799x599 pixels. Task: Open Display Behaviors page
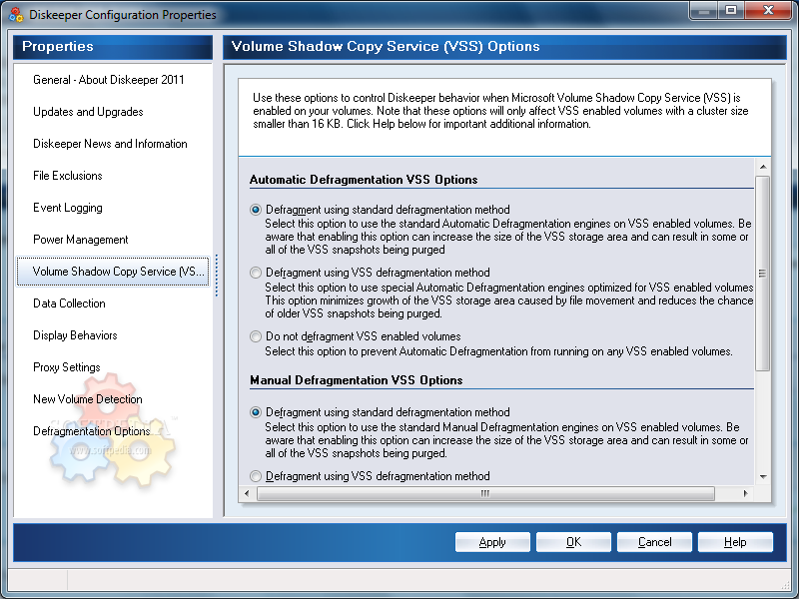pos(76,335)
